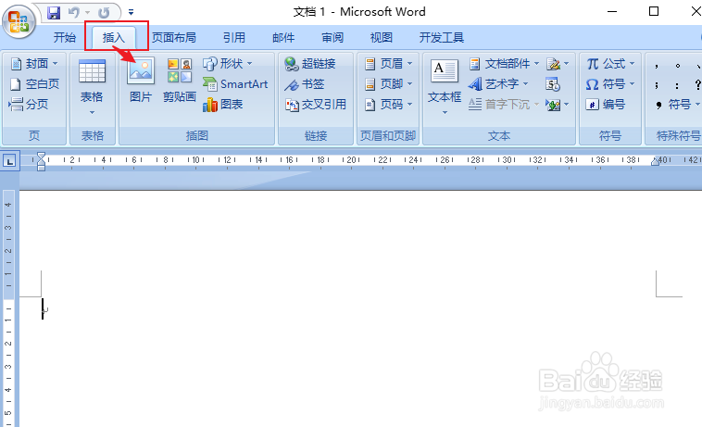Insert a cover page via 封面

coord(34,64)
